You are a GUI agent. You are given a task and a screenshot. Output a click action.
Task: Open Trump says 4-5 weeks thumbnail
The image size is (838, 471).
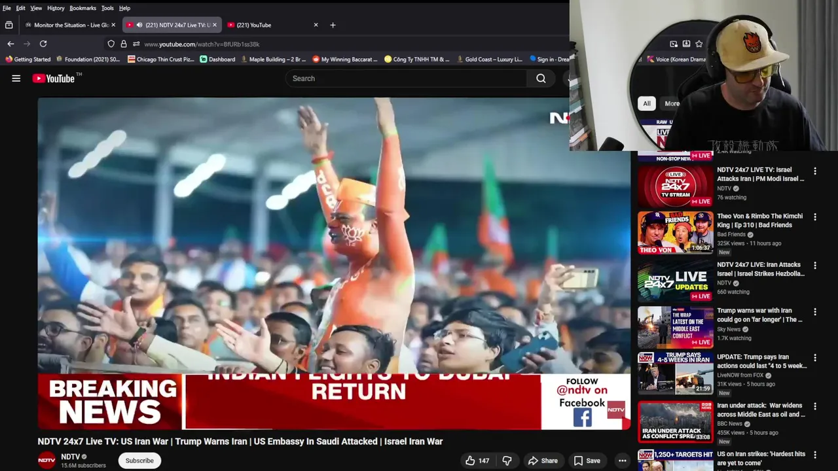click(676, 374)
